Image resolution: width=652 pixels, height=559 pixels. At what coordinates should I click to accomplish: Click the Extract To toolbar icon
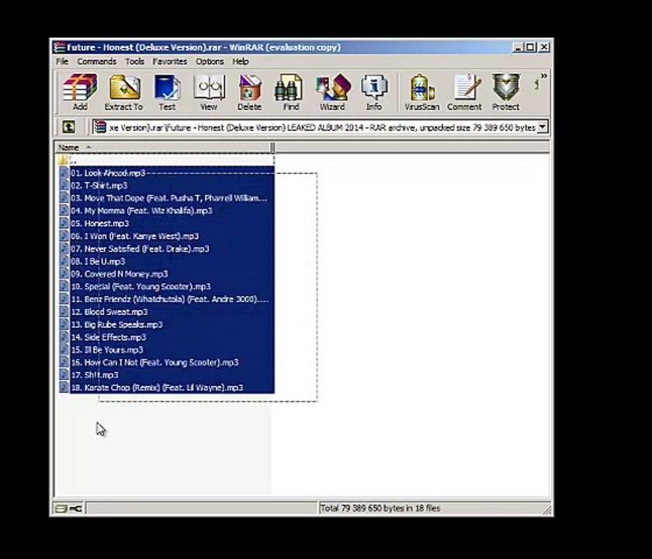(x=123, y=92)
